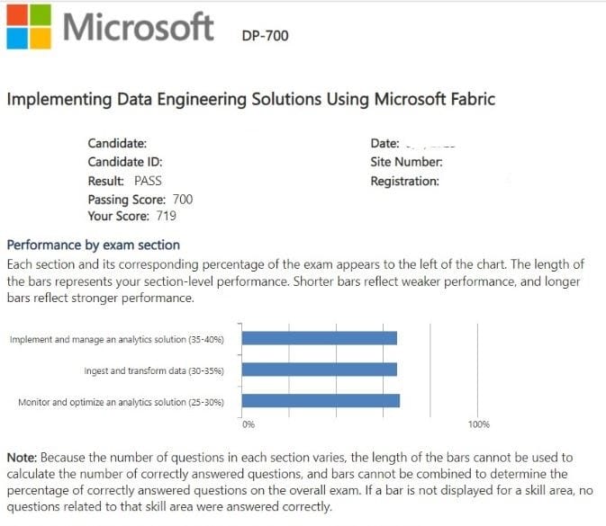The height and width of the screenshot is (526, 606).
Task: Click the 0% axis label
Action: pos(249,423)
